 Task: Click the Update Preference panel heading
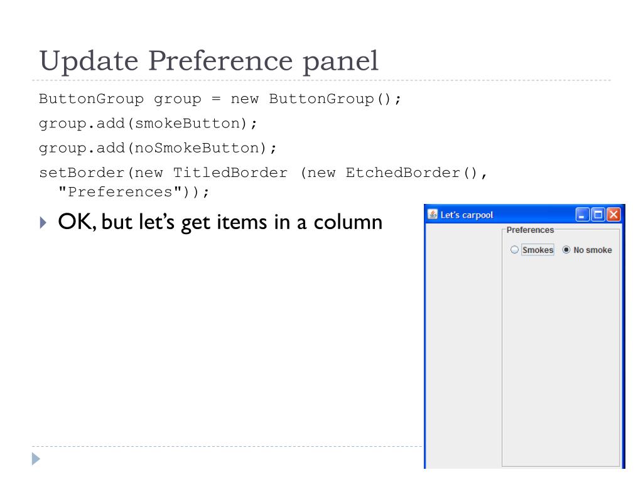pos(208,61)
